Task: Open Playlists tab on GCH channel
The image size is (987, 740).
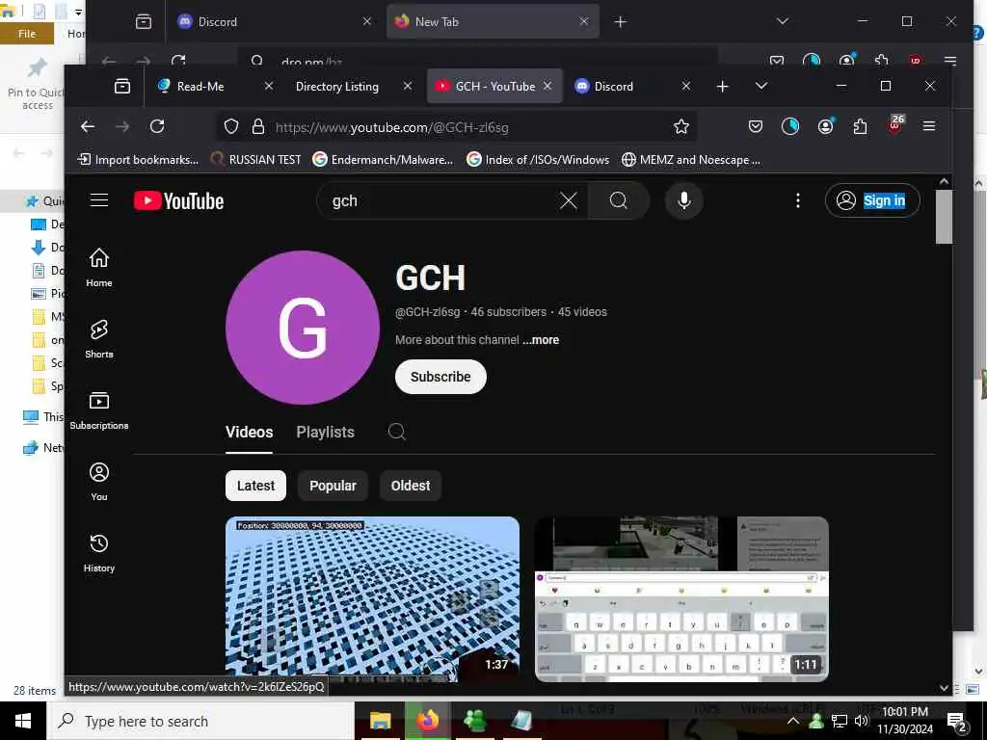Action: 326,432
